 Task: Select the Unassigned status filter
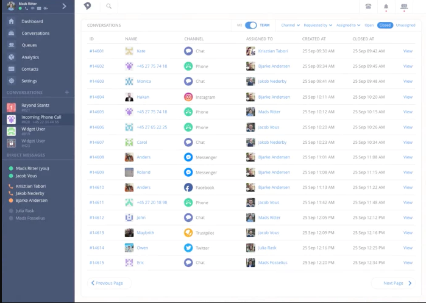(405, 25)
